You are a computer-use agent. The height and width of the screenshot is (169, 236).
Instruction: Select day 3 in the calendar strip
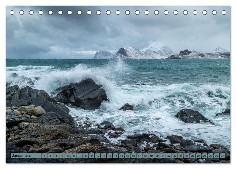[56, 156]
